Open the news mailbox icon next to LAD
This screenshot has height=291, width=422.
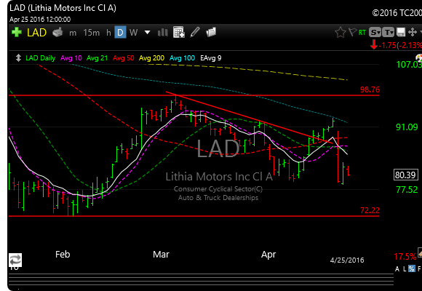[x=57, y=32]
